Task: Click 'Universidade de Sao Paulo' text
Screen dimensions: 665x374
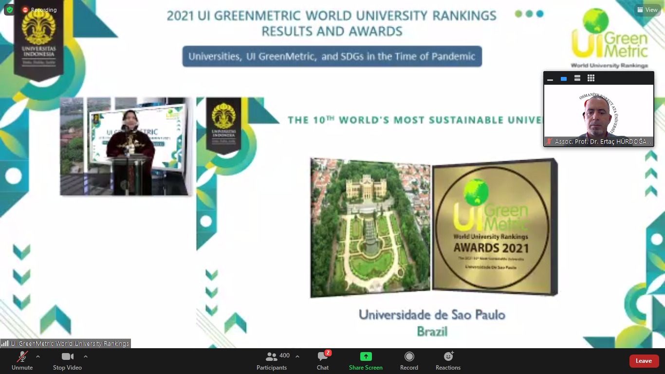Action: point(432,315)
